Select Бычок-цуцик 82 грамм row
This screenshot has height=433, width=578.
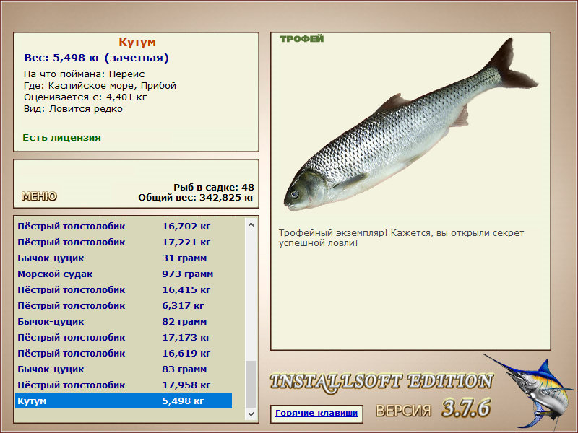(124, 321)
